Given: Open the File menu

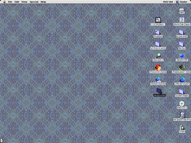Looking at the screenshot, I should coord(10,2).
